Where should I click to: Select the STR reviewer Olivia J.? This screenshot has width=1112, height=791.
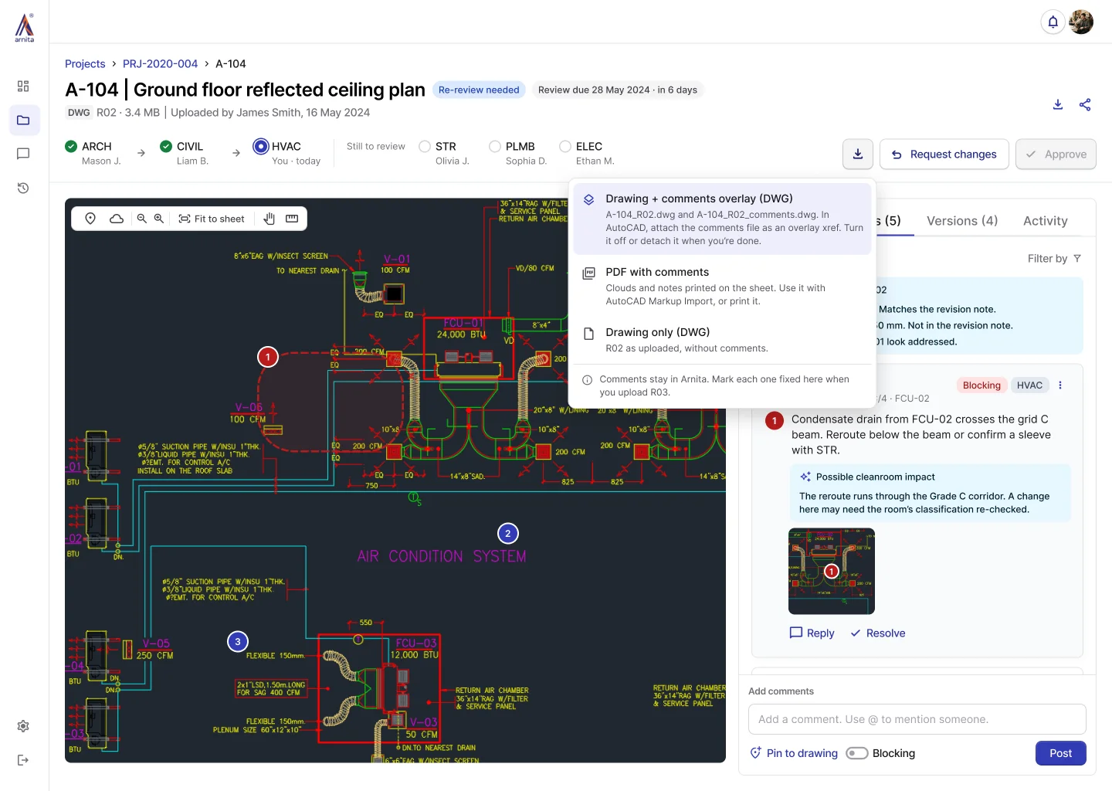click(x=444, y=153)
